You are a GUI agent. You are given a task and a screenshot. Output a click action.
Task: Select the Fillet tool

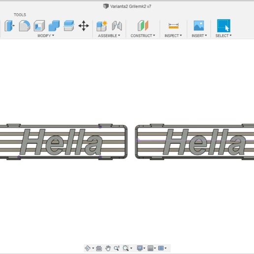[x=25, y=26]
